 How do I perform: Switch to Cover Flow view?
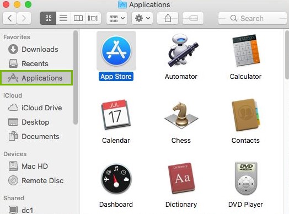93,18
